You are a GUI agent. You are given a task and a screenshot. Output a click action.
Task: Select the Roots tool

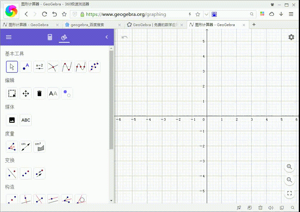pyautogui.click(x=81, y=67)
